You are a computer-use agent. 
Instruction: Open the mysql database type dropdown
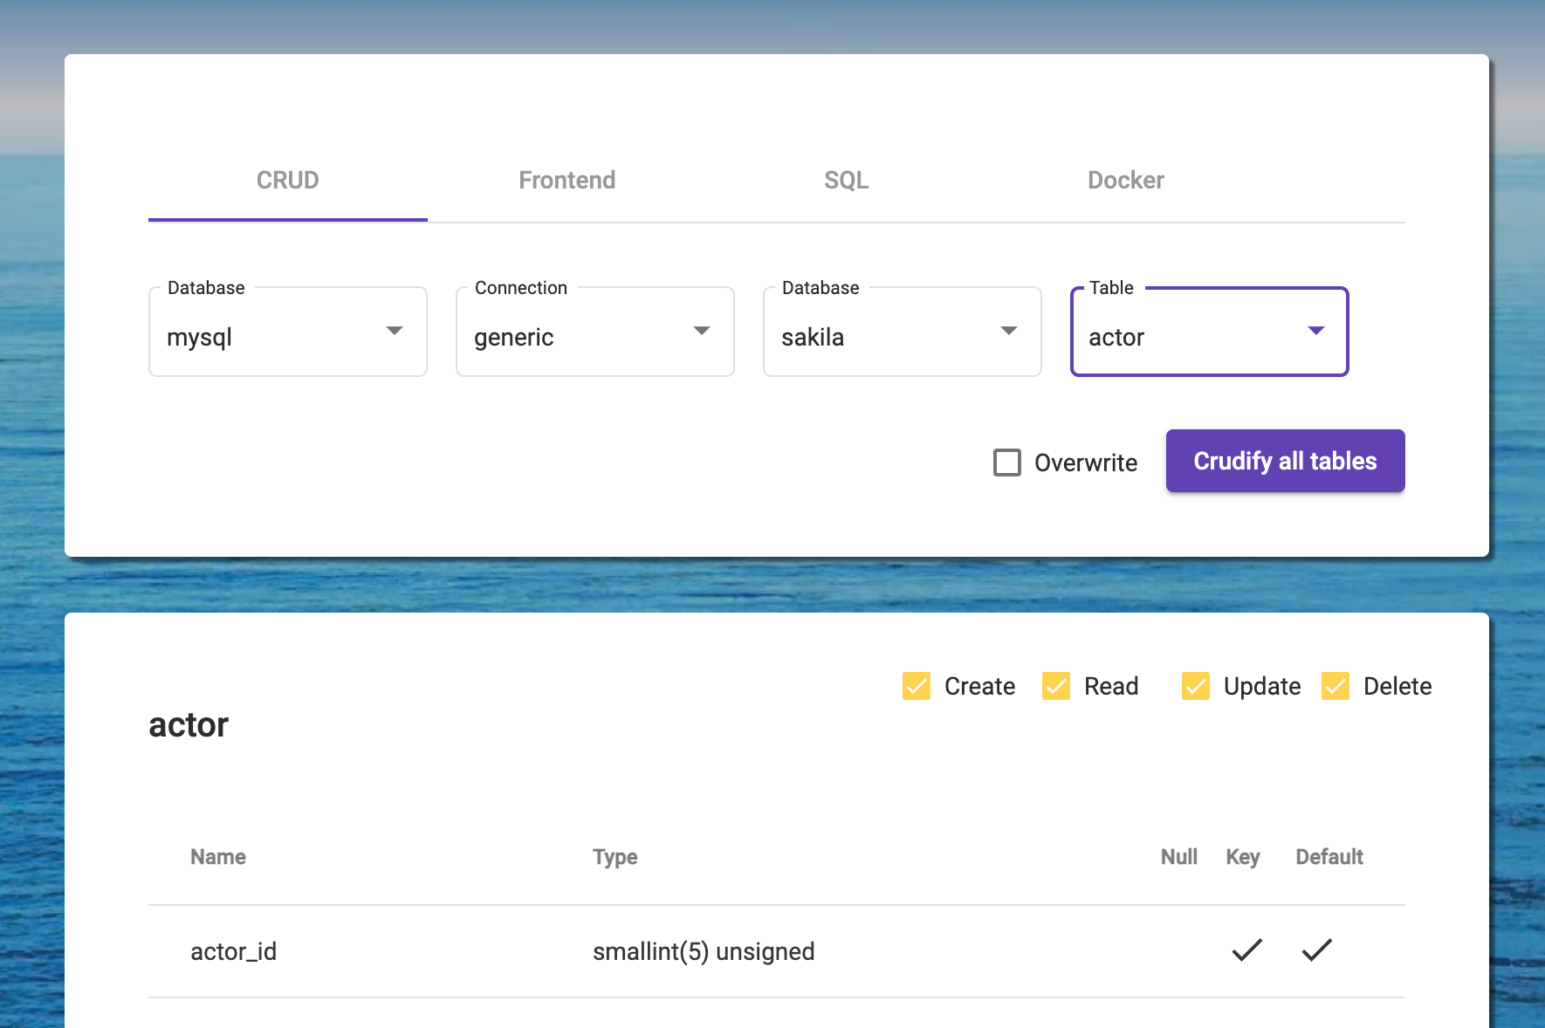pos(287,332)
